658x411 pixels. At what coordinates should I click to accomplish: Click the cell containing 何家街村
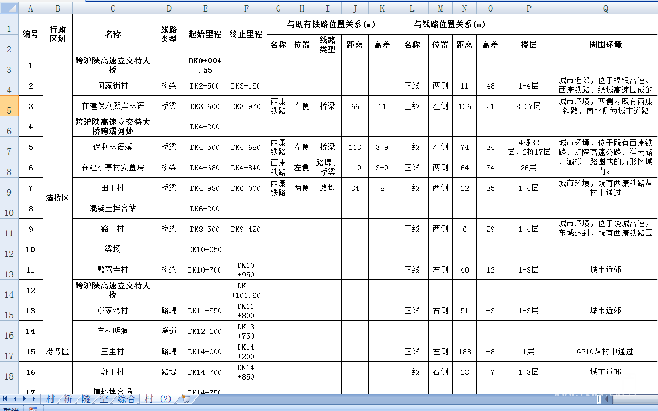click(x=112, y=85)
